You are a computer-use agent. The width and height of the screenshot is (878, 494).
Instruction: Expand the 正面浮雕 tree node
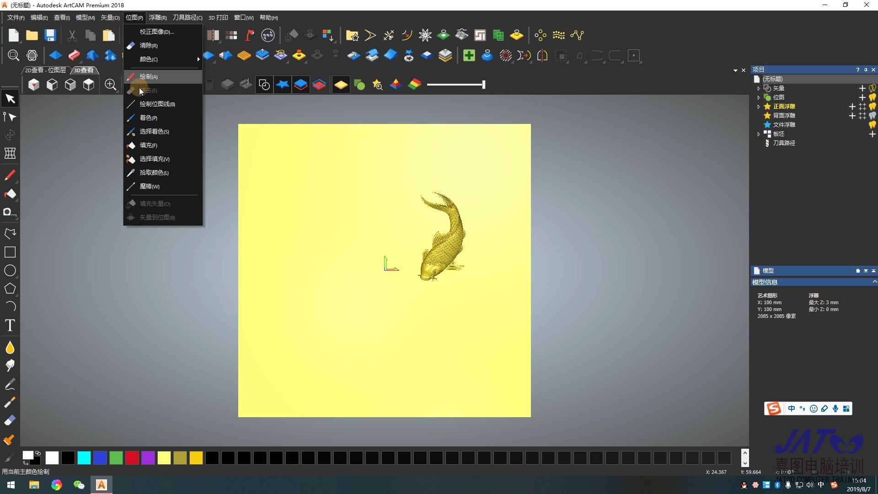click(759, 107)
